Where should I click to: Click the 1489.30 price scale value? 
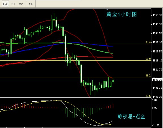157,97
